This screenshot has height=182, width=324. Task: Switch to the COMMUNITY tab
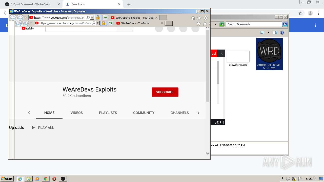click(144, 113)
